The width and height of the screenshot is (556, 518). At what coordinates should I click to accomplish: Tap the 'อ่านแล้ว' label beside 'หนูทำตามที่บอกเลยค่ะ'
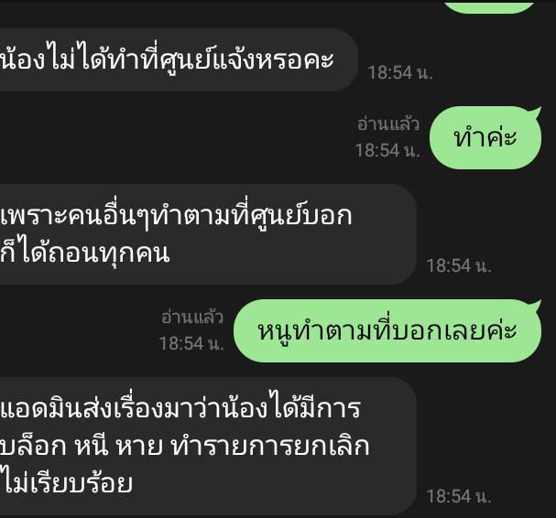coord(192,318)
